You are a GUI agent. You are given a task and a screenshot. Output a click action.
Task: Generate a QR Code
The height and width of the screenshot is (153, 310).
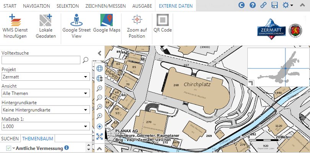pos(163,24)
